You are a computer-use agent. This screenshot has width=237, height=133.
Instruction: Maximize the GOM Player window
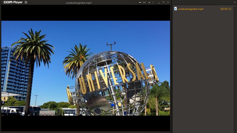tap(163, 2)
